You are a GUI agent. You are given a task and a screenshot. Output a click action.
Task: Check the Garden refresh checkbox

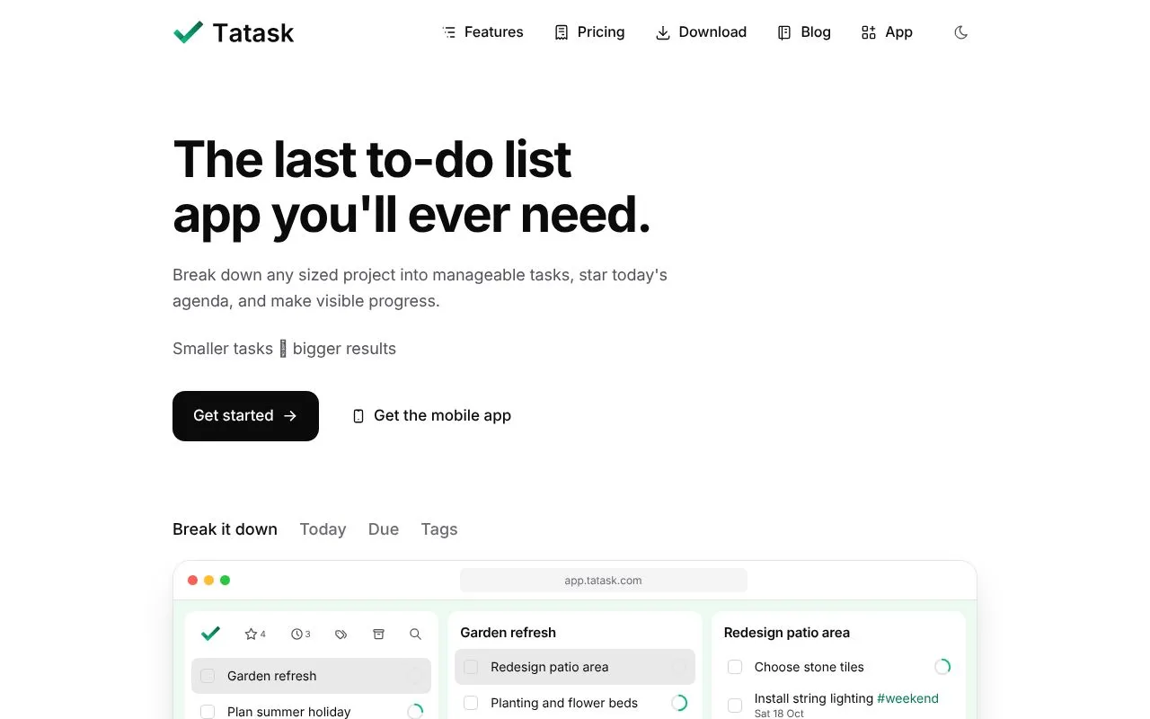point(208,676)
